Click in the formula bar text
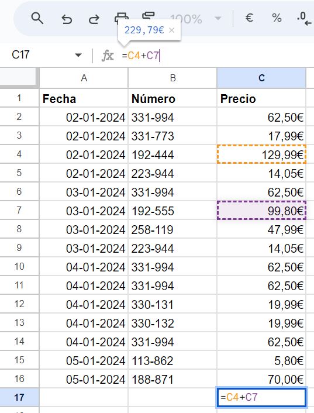 point(141,56)
